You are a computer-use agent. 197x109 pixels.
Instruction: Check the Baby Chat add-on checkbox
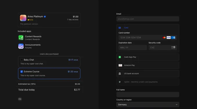[x=22, y=60]
